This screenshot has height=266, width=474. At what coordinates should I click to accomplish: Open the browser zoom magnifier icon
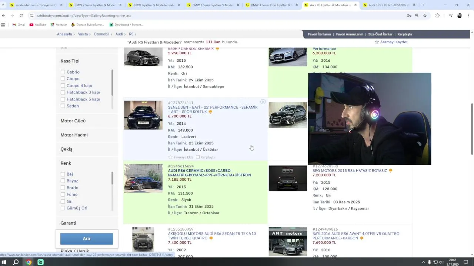coord(417,16)
